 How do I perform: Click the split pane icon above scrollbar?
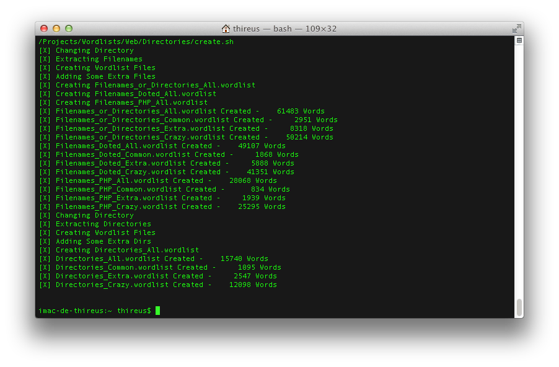519,40
